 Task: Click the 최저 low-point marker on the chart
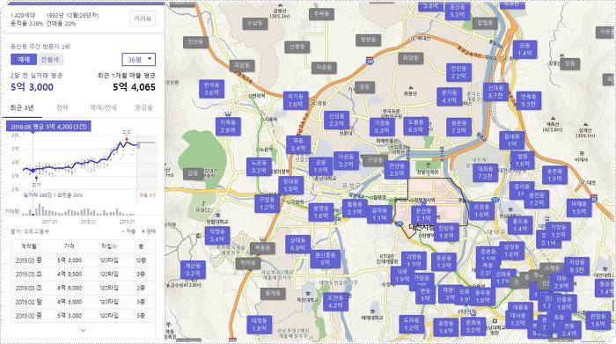(36, 179)
